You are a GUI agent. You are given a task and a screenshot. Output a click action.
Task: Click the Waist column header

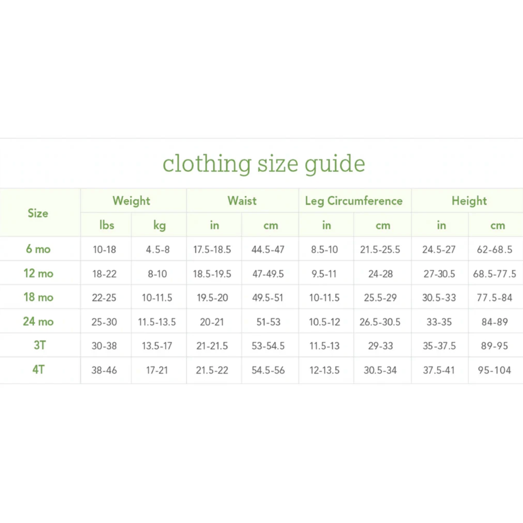(242, 201)
